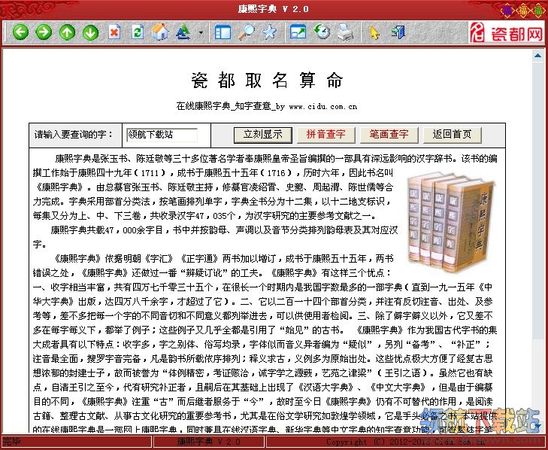Click the font size letter A icon

click(183, 32)
